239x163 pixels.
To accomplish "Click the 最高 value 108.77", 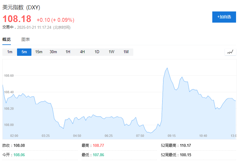I will point(98,145).
